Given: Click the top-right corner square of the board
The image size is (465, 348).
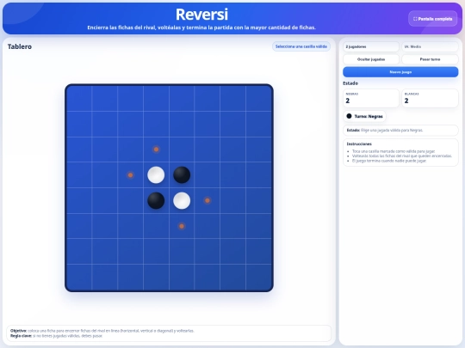Looking at the screenshot, I should [258, 99].
